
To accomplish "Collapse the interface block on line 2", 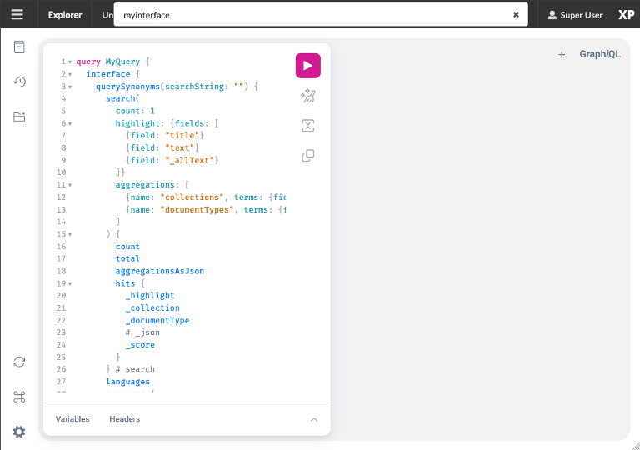I will (70, 74).
